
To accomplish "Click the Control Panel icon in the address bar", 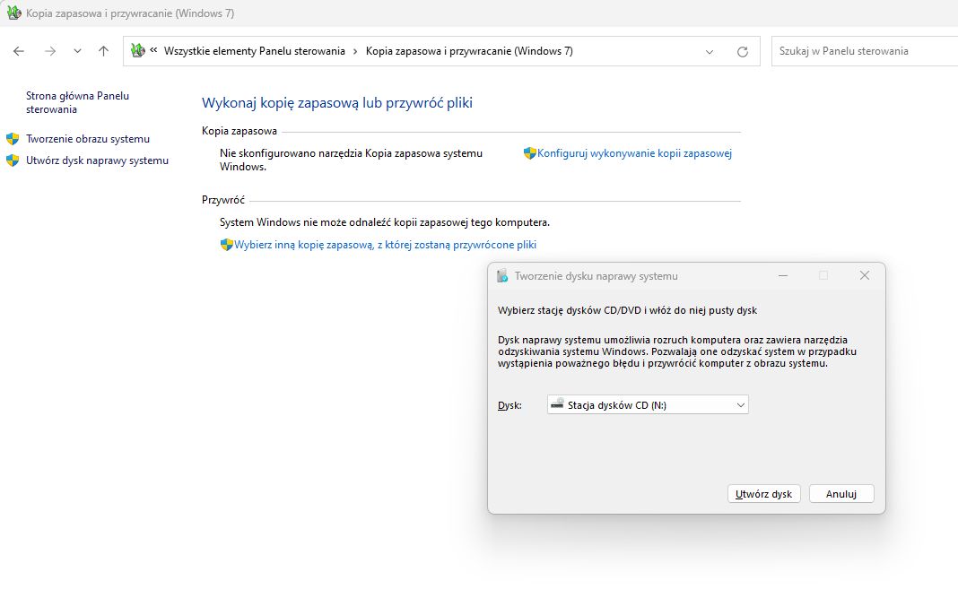I will click(137, 50).
